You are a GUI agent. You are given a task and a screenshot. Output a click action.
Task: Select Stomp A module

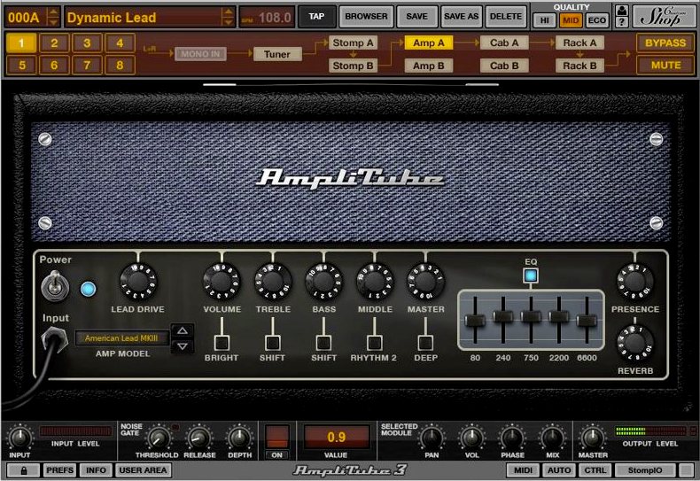[354, 43]
